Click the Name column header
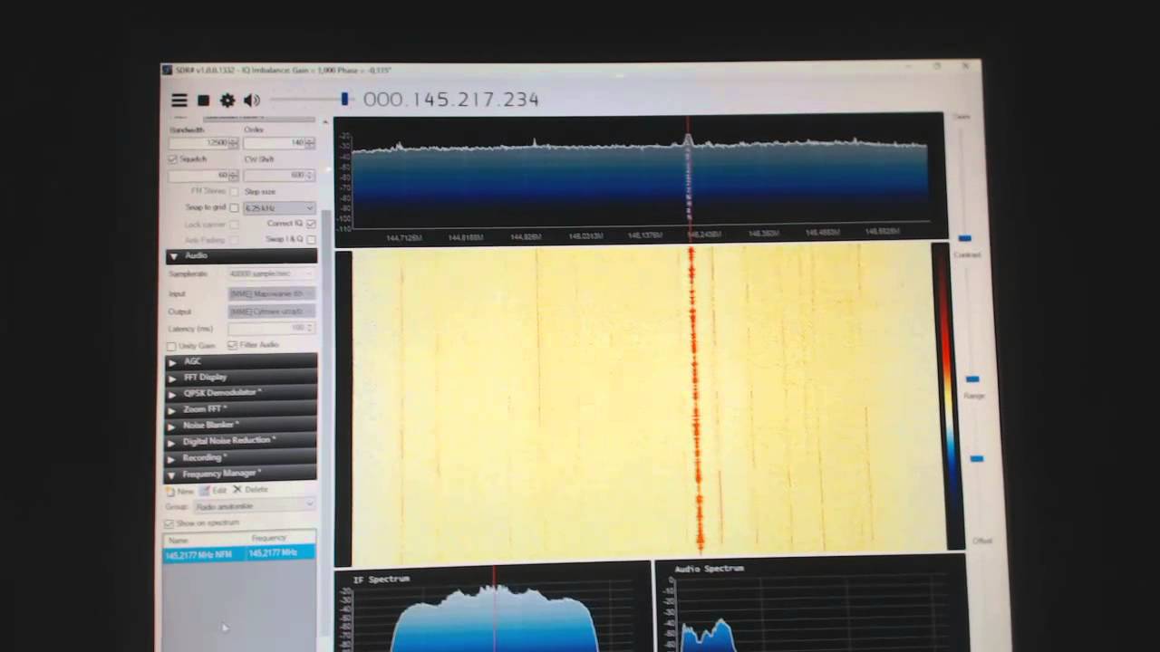 click(x=204, y=540)
